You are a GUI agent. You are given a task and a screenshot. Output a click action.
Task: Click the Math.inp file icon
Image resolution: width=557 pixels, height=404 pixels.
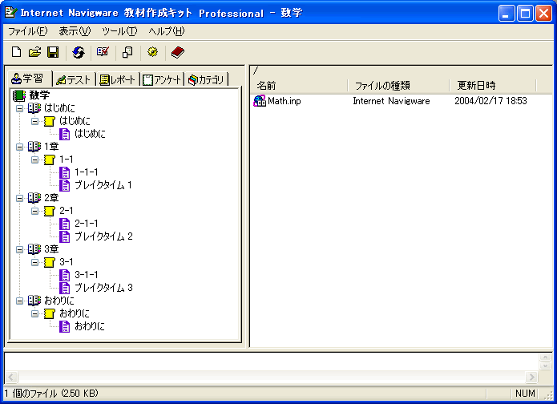[x=260, y=101]
